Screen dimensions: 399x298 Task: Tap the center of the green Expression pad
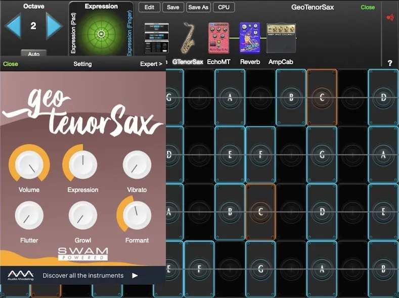click(101, 34)
